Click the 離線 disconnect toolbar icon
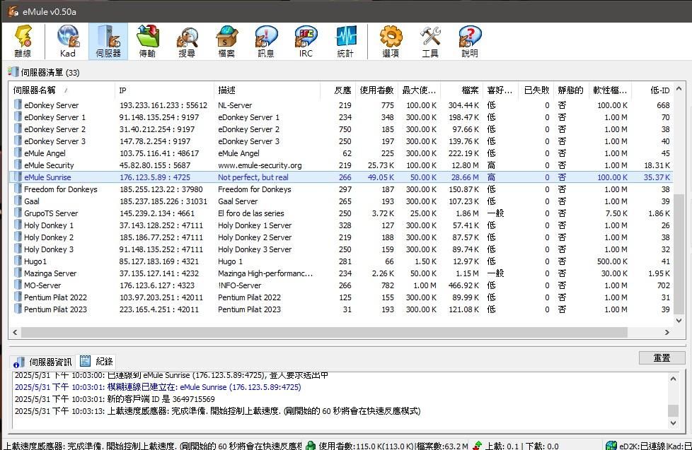Image resolution: width=692 pixels, height=450 pixels. point(23,41)
